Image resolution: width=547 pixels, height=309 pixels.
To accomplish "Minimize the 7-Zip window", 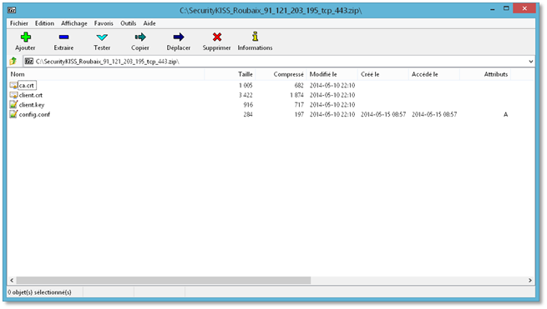I will [x=493, y=9].
